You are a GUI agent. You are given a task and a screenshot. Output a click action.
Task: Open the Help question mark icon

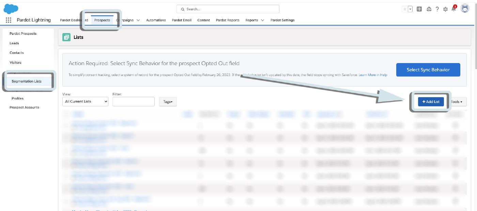[x=437, y=9]
